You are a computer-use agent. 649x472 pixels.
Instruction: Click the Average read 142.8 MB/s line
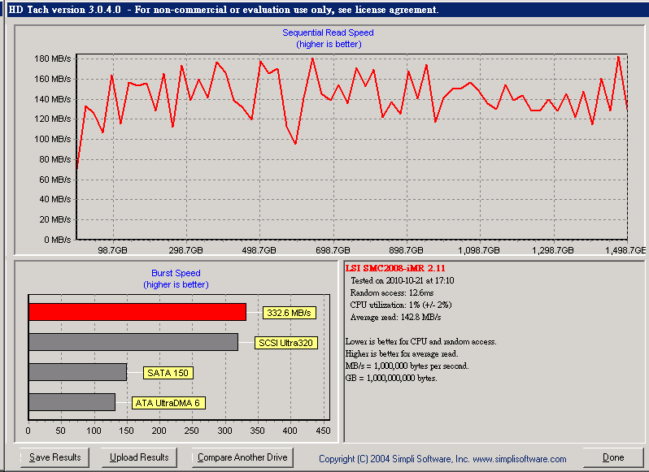(x=395, y=316)
